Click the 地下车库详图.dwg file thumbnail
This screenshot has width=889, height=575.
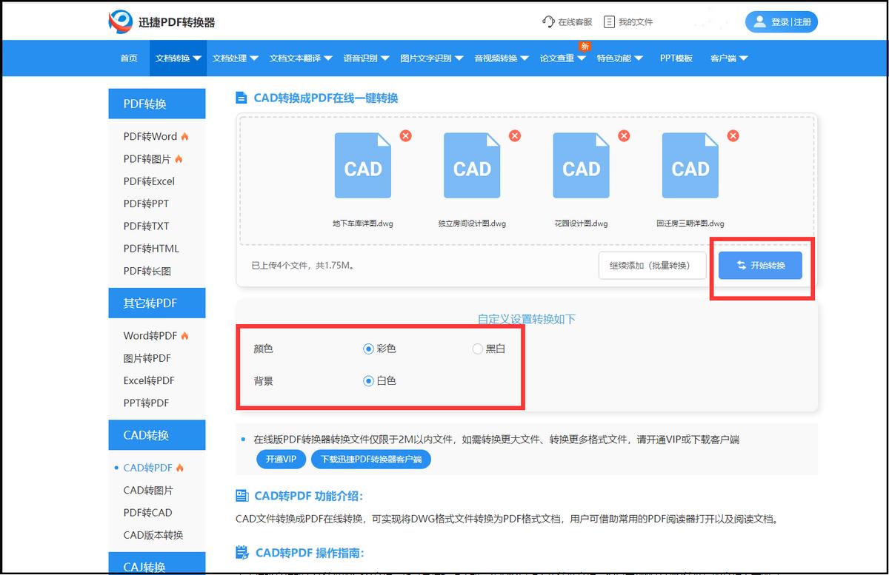coord(362,164)
